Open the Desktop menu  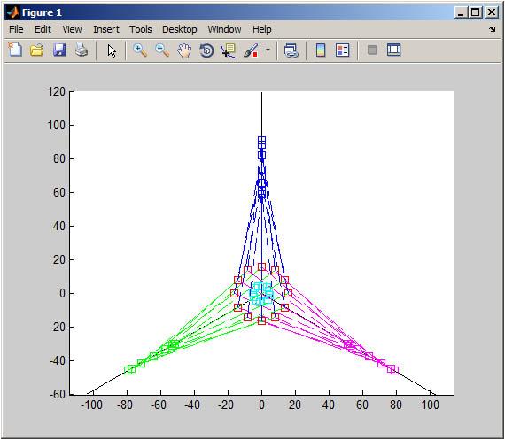click(x=179, y=29)
